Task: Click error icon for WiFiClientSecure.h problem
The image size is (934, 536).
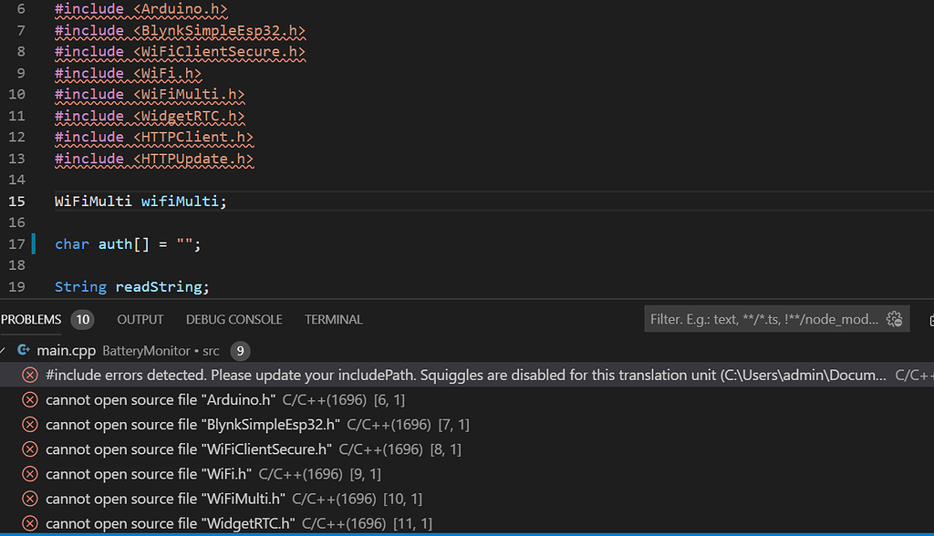Action: pyautogui.click(x=30, y=449)
